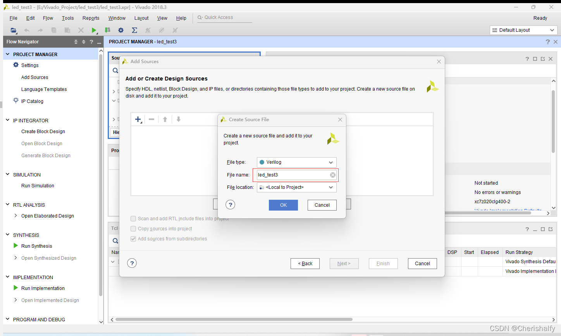Click OK in Create Source File dialog
Viewport: 561px width, 336px height.
coord(283,205)
